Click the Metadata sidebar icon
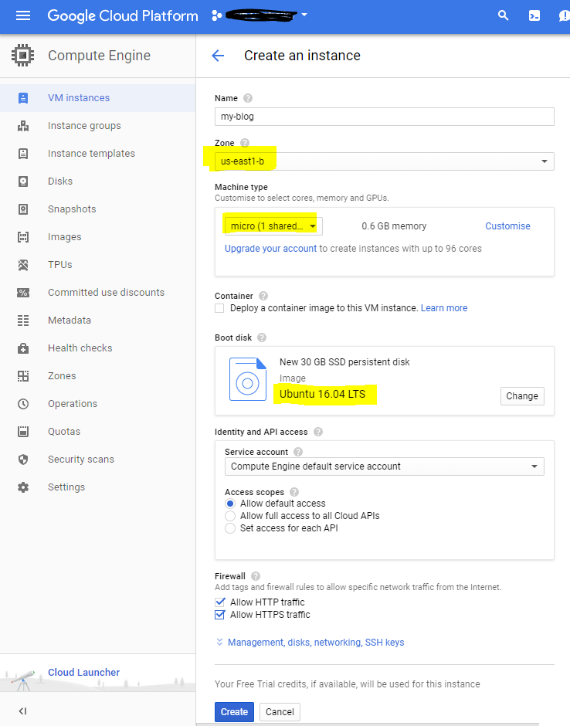Image resolution: width=570 pixels, height=726 pixels. click(23, 321)
